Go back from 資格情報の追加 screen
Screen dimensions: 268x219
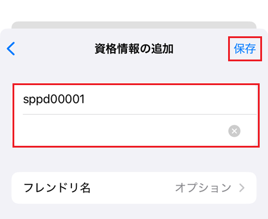11,49
